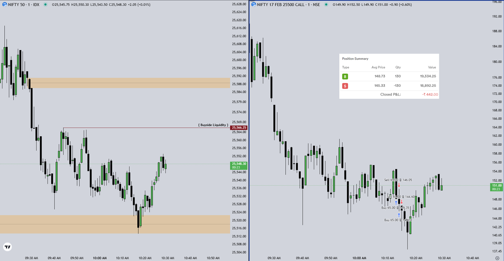Image resolution: width=504 pixels, height=261 pixels.
Task: Click the red 25,566.25 price label
Action: 239,127
